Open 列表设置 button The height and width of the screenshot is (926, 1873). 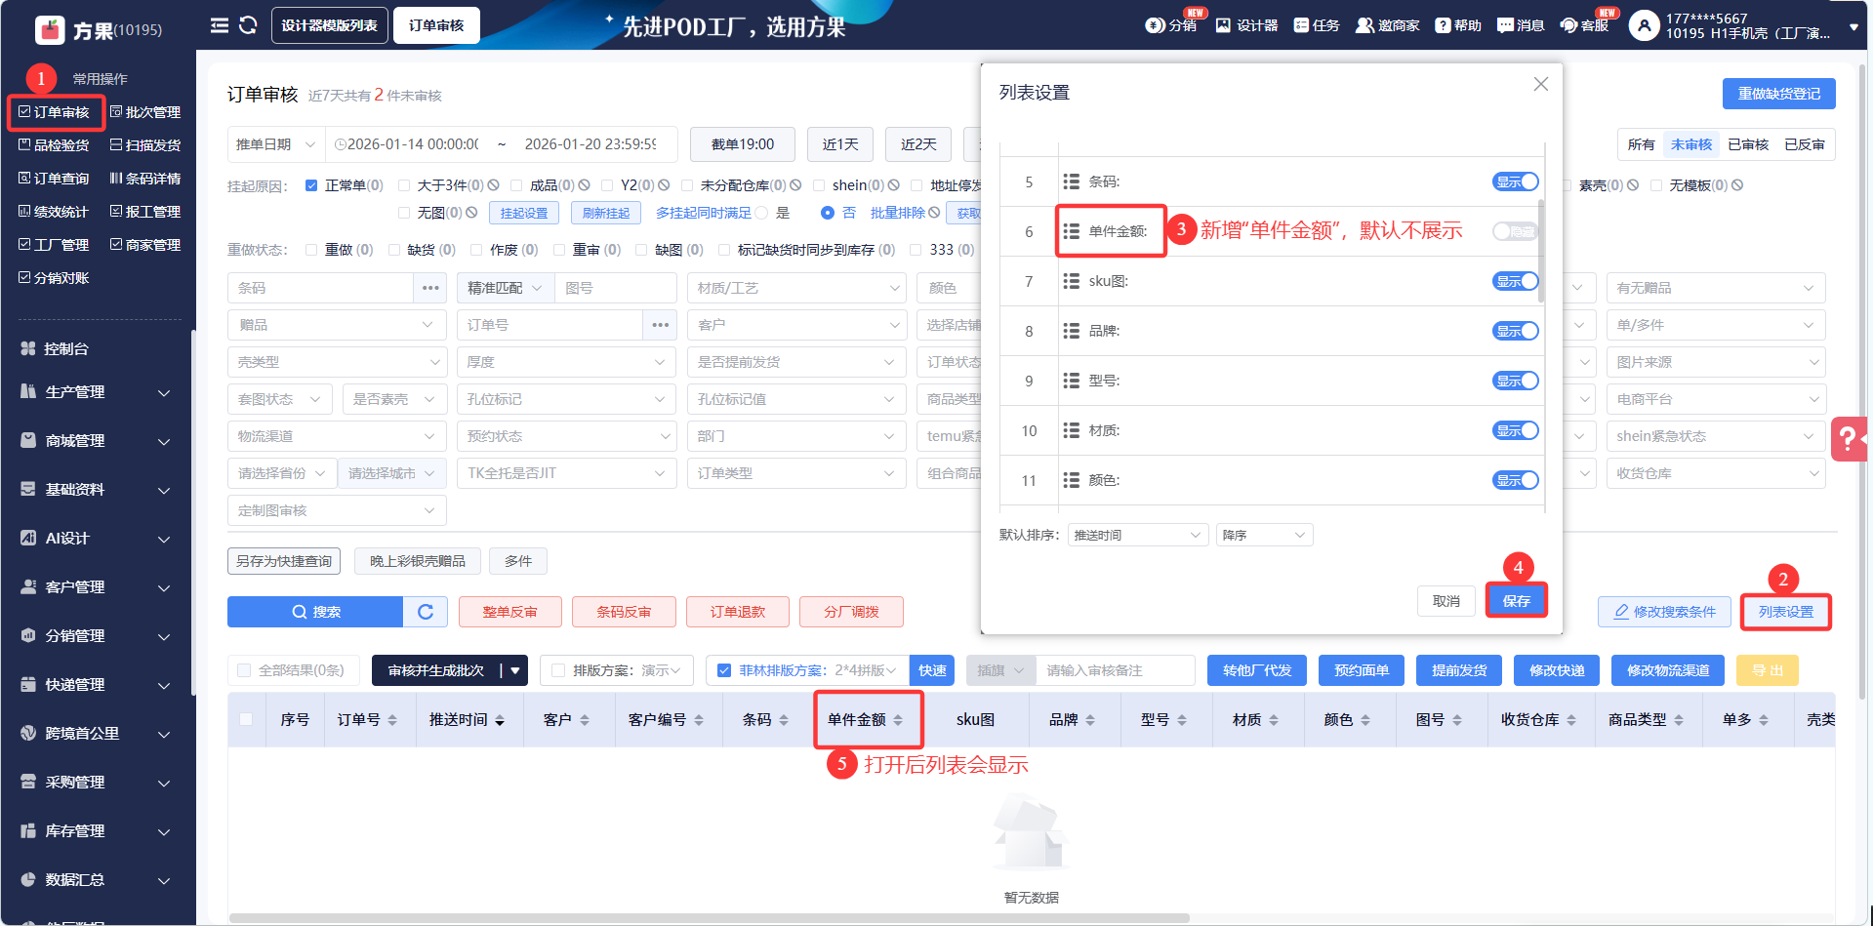click(1785, 612)
